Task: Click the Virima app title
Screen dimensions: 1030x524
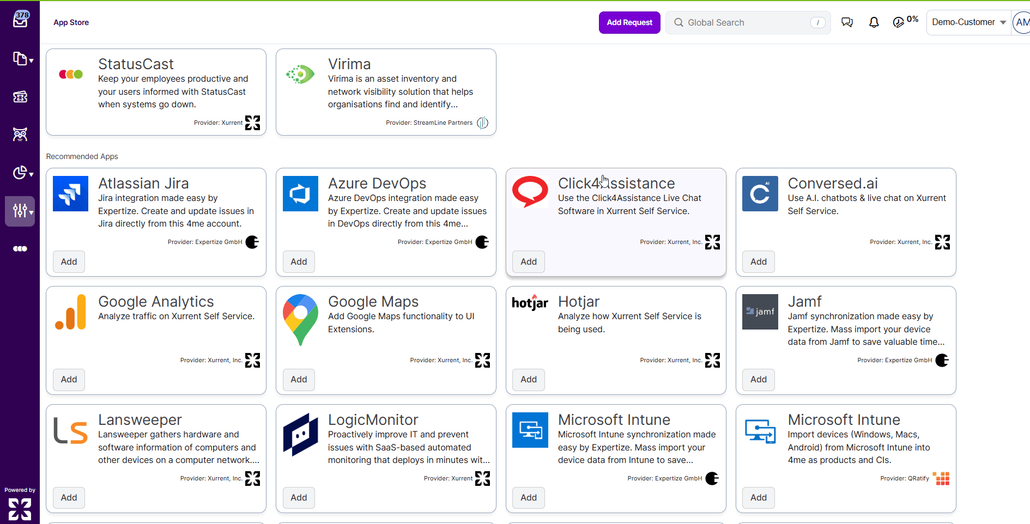Action: [349, 64]
